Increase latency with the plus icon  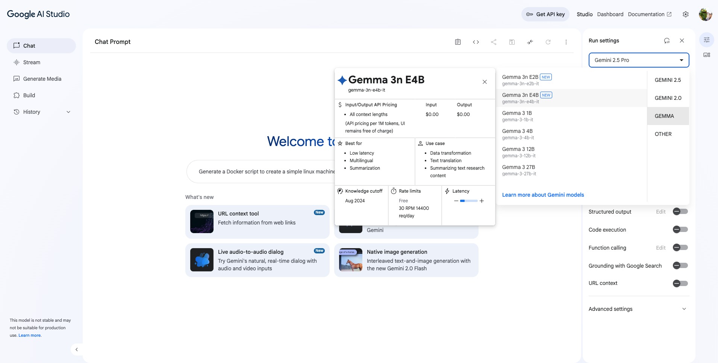tap(482, 201)
